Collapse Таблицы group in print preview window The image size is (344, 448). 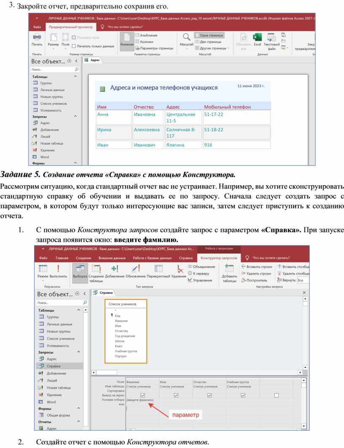[75, 77]
